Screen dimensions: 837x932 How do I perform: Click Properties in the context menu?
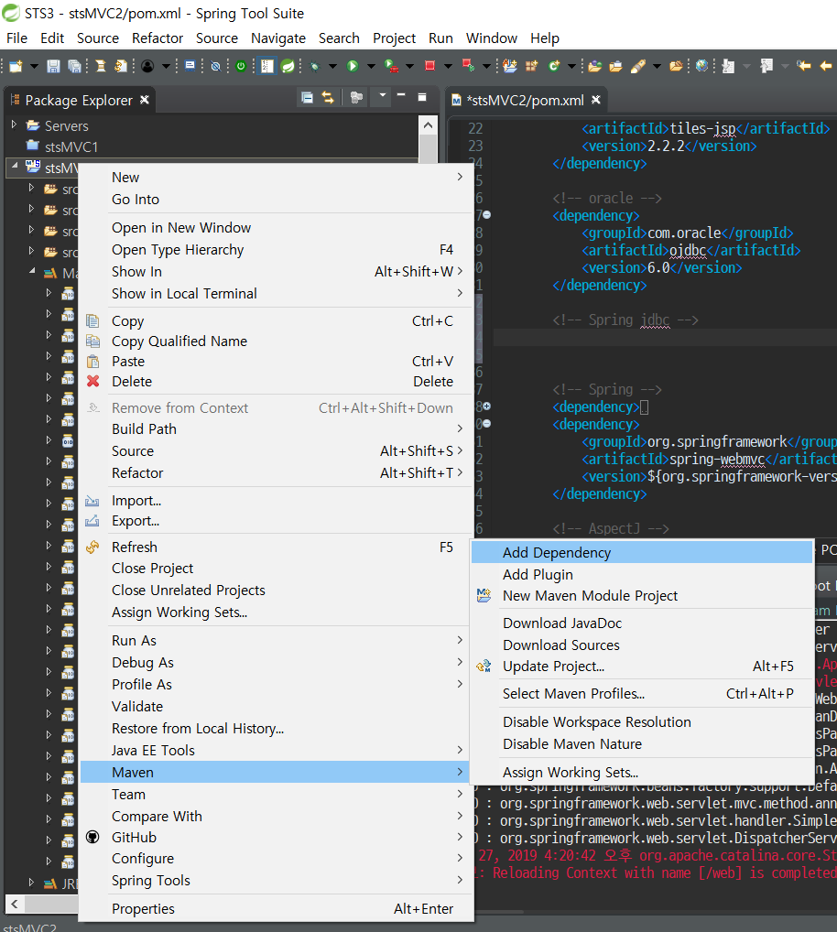point(277,908)
